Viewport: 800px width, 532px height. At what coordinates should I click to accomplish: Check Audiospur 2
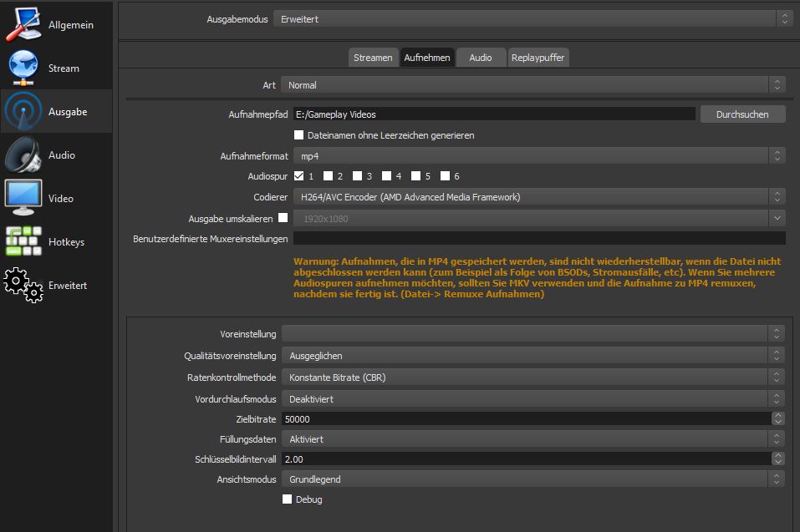pyautogui.click(x=328, y=176)
